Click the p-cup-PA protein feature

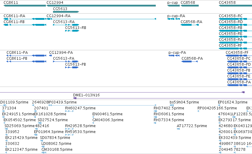pyautogui.click(x=174, y=56)
